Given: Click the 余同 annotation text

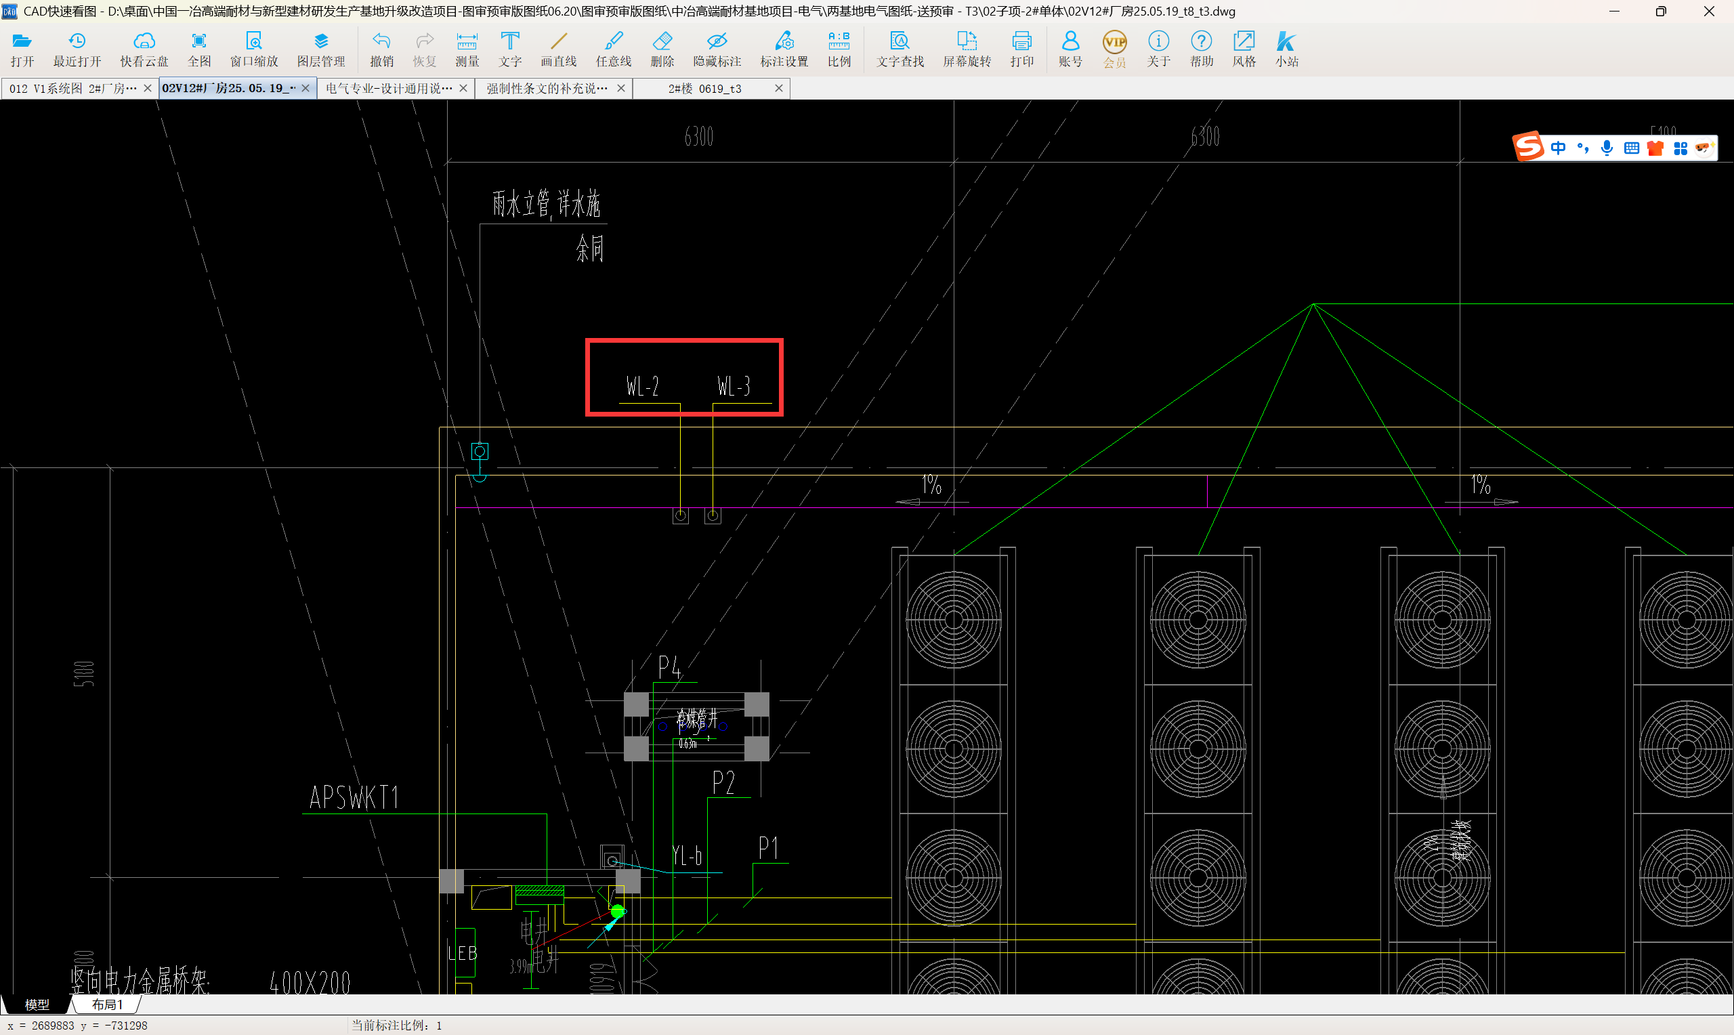Looking at the screenshot, I should (x=590, y=249).
